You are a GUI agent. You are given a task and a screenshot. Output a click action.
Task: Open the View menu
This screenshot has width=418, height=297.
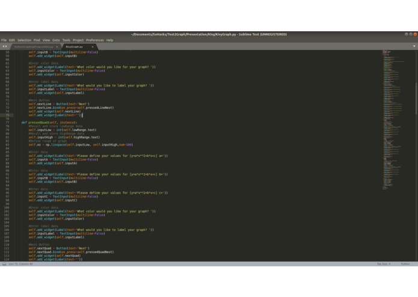click(x=46, y=40)
